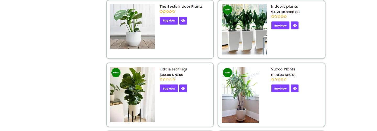
Task: Open The Bests Indoor Plants title link
Action: coord(181,7)
